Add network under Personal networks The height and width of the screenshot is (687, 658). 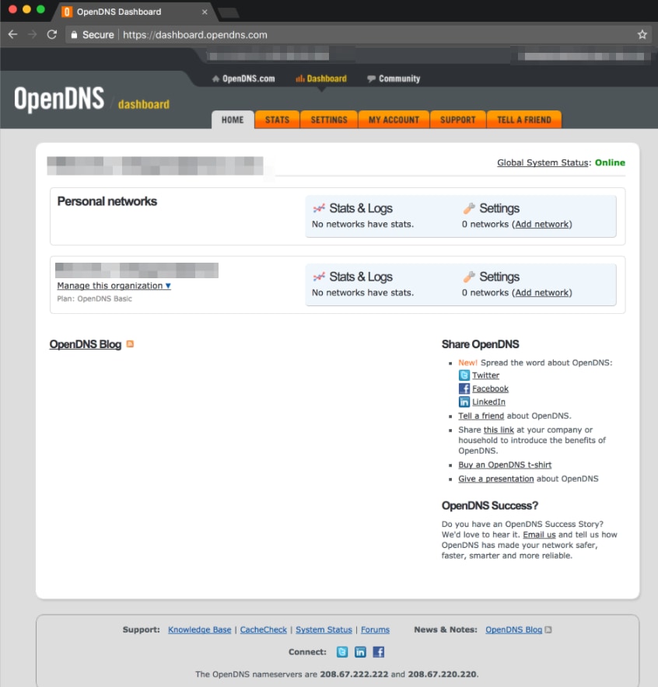coord(543,225)
